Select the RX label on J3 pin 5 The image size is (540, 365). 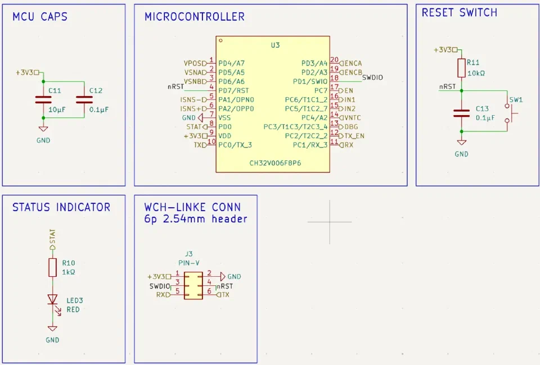click(163, 295)
